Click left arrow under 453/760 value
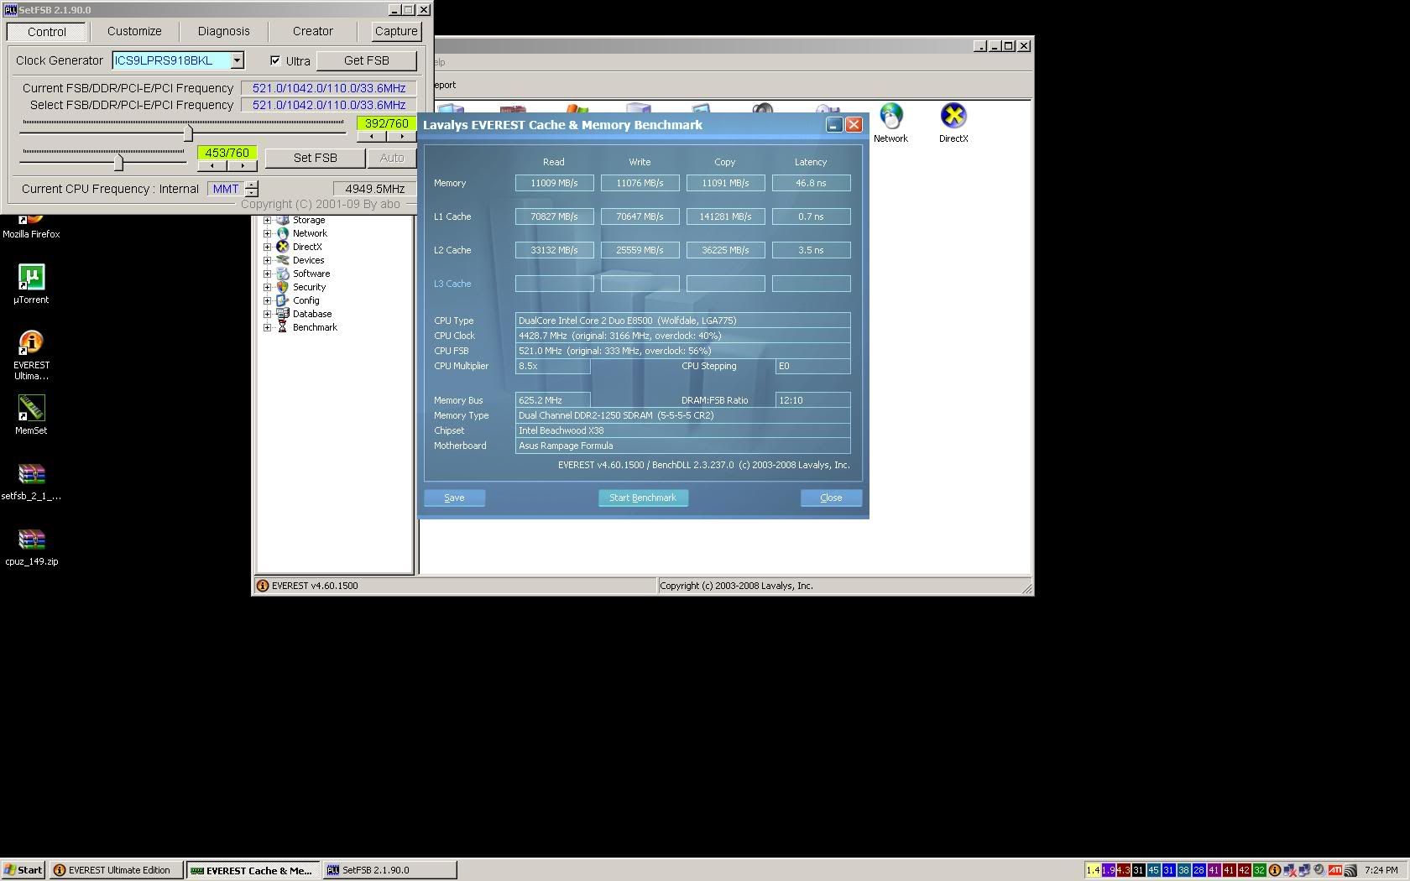This screenshot has height=881, width=1410. (x=211, y=165)
